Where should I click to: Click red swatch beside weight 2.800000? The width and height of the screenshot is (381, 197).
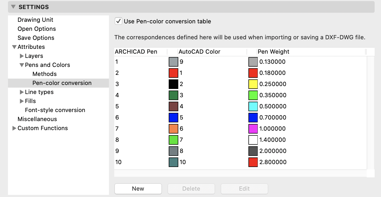tap(253, 162)
